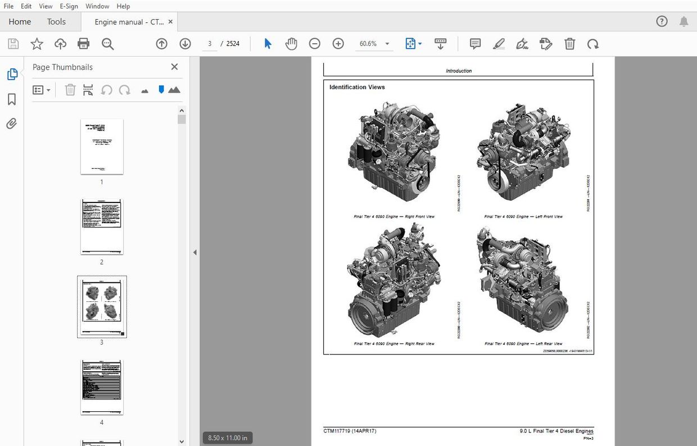Open the thumbnail options menu dropdown
Screen dimensions: 697x446
[42, 90]
